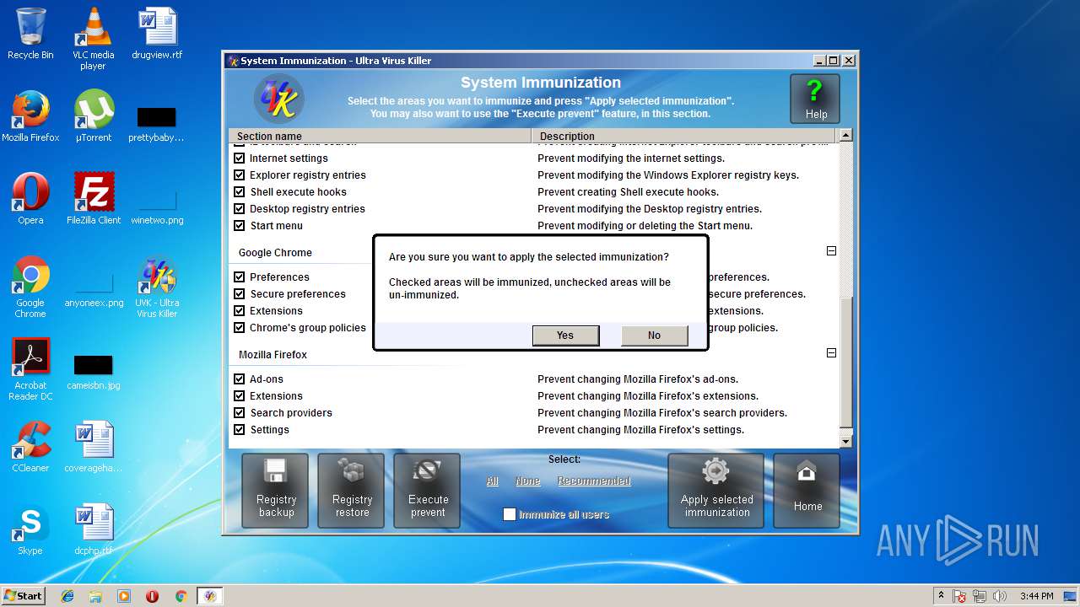The height and width of the screenshot is (607, 1080).
Task: Uncheck Explorer registry entries checkbox
Action: click(240, 175)
